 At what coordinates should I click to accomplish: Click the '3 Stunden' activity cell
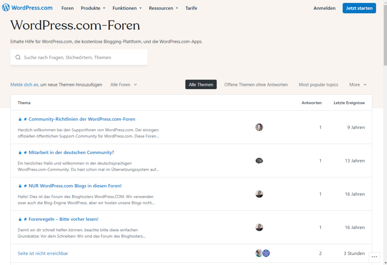point(354,253)
